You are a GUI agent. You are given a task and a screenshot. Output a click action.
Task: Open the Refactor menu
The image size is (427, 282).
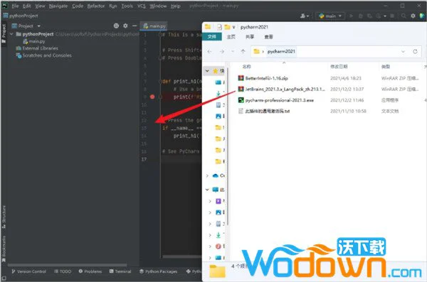[x=96, y=6]
